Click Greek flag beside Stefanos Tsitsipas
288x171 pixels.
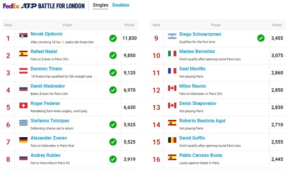(23, 122)
